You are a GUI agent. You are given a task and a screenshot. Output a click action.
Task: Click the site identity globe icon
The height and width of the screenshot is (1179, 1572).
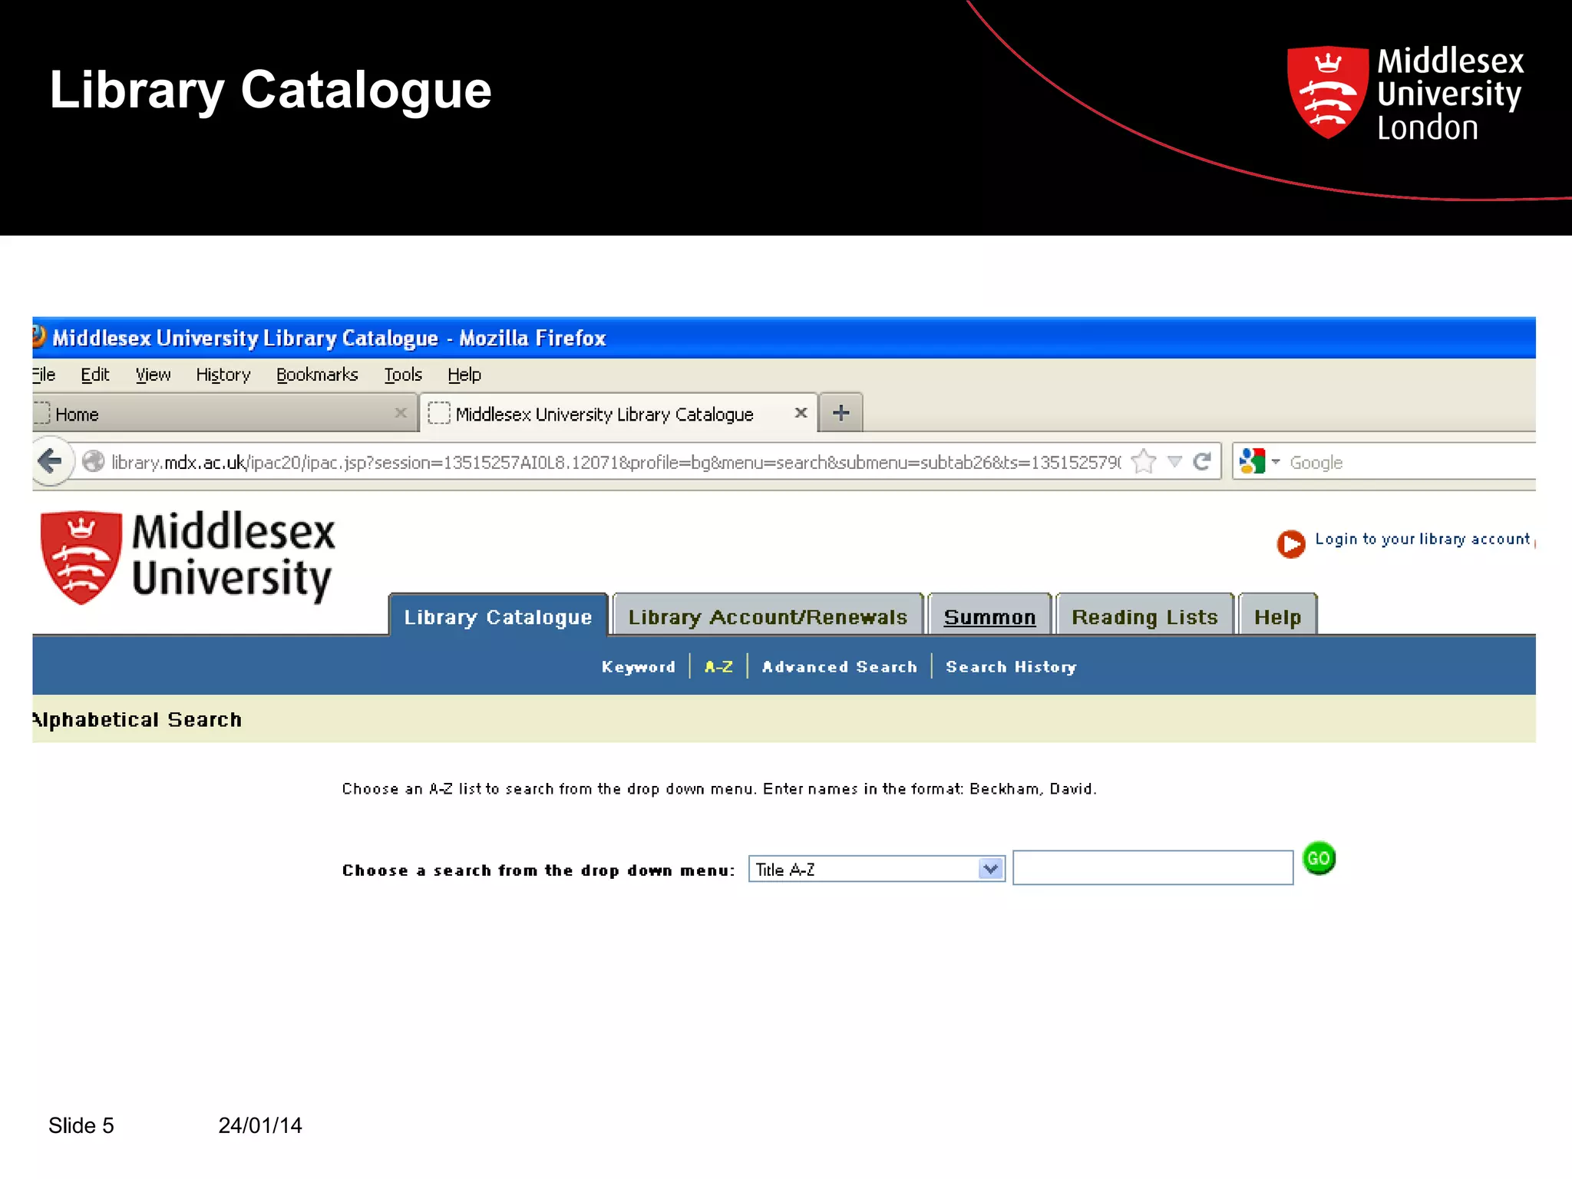(93, 461)
